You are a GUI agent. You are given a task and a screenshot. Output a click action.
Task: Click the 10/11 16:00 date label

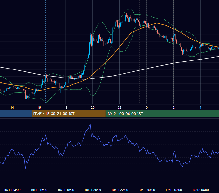click(39, 190)
